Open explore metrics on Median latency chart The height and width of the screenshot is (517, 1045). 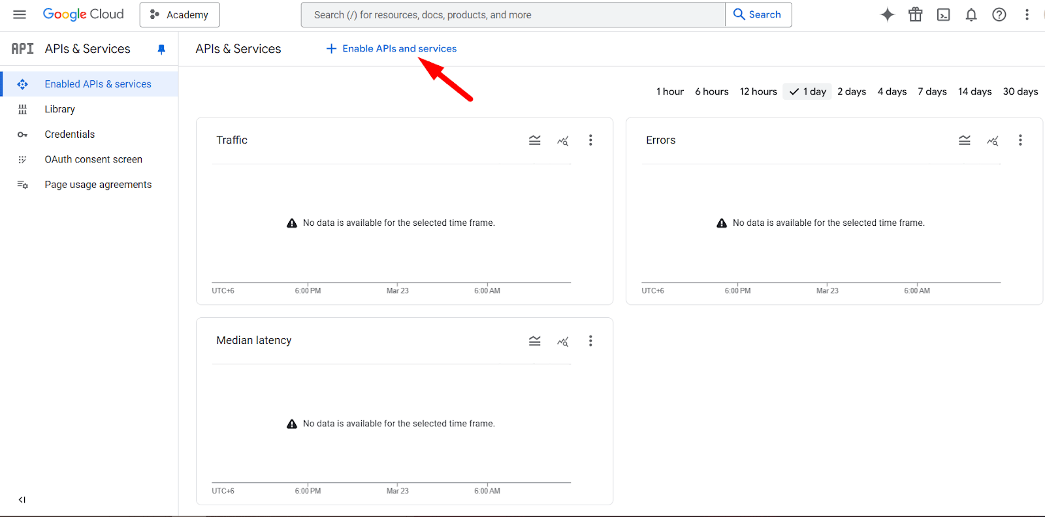[563, 341]
